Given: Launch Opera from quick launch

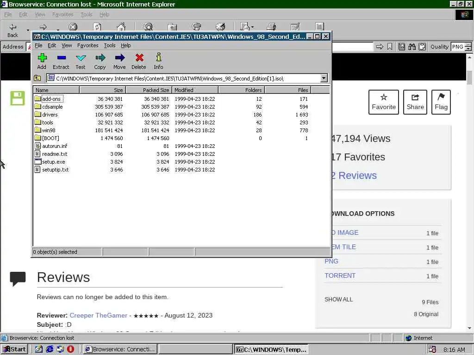Looking at the screenshot, I should tap(70, 349).
